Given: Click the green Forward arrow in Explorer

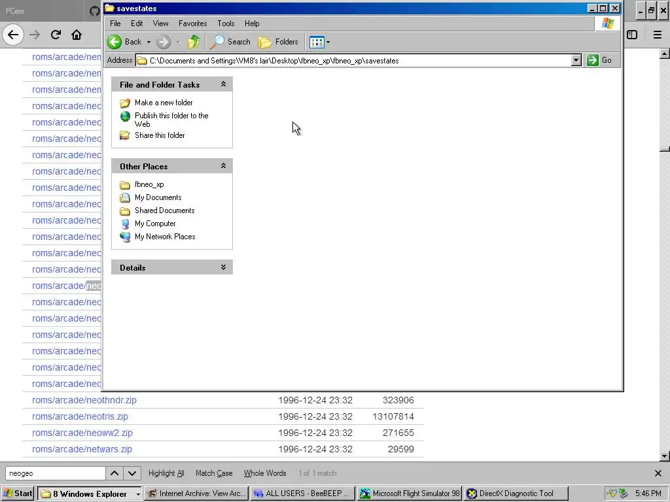Looking at the screenshot, I should tap(163, 42).
